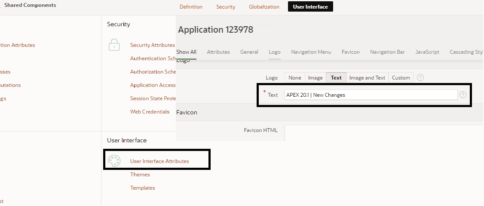This screenshot has width=484, height=206.
Task: Jump to the Attributes sub-tab
Action: (x=218, y=52)
